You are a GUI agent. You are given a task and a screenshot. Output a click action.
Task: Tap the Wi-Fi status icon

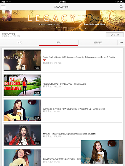coord(7,2)
